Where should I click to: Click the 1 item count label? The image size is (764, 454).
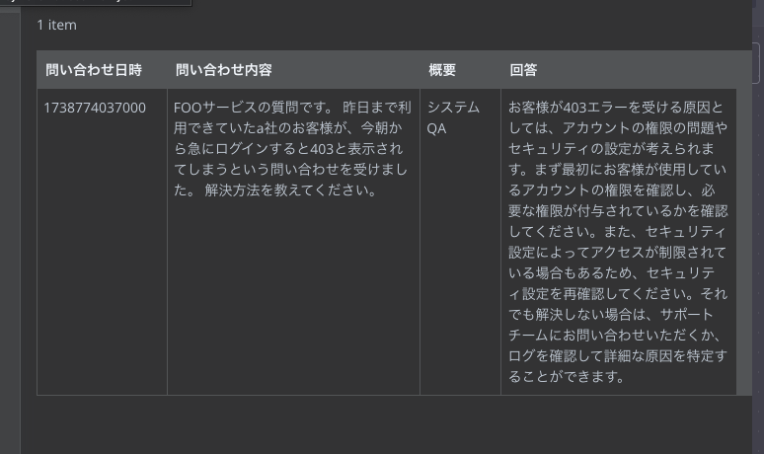(x=57, y=25)
